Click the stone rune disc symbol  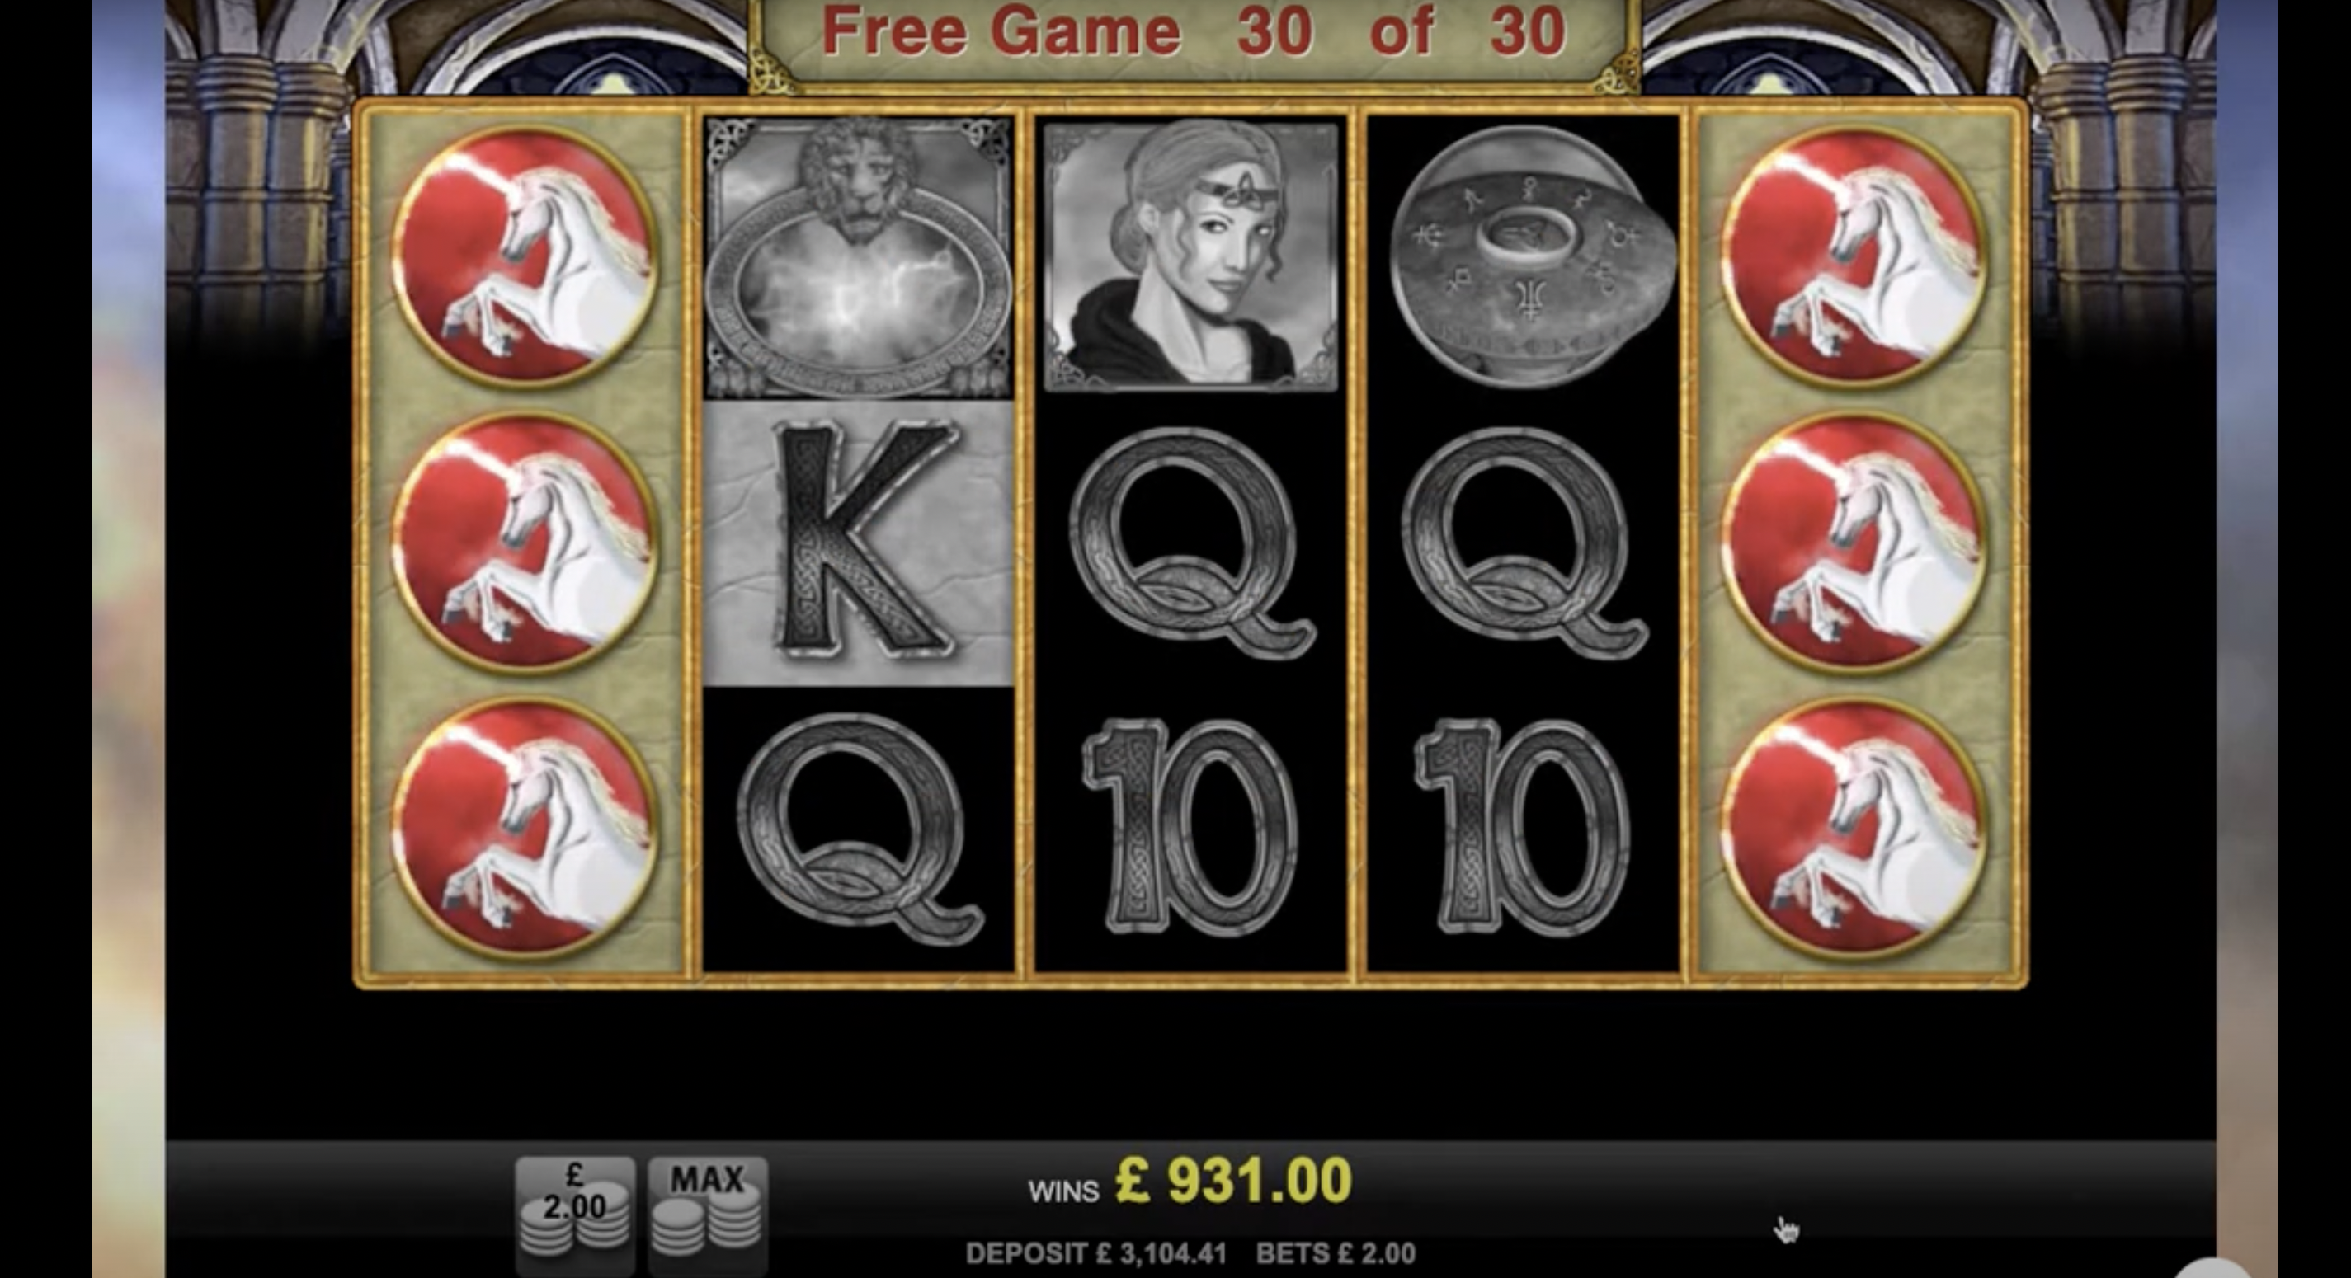click(x=1533, y=256)
